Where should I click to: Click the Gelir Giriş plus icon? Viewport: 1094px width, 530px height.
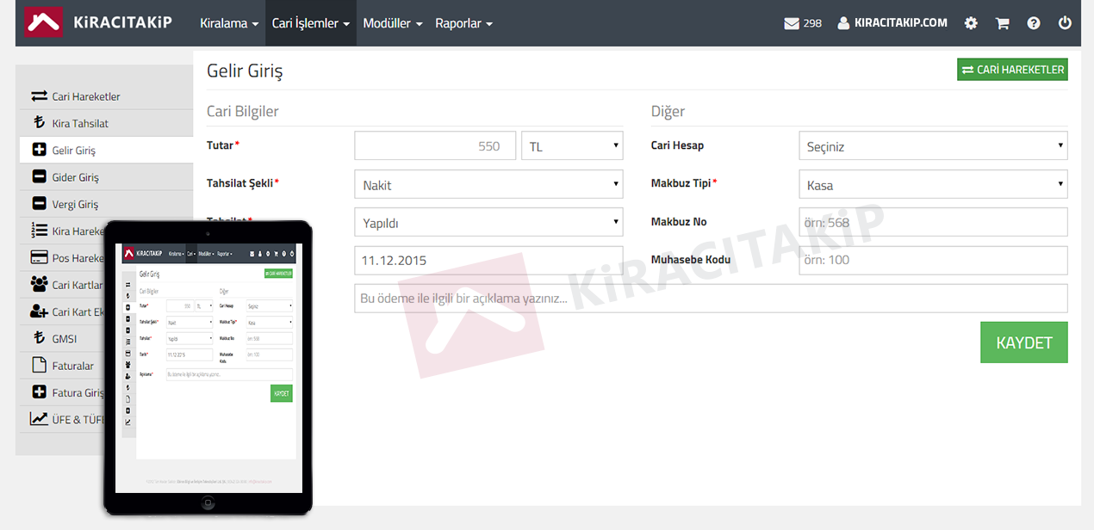pyautogui.click(x=39, y=150)
